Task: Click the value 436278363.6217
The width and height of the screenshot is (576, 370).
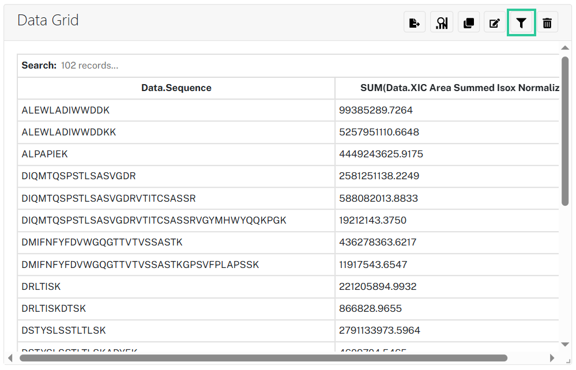Action: [x=378, y=242]
